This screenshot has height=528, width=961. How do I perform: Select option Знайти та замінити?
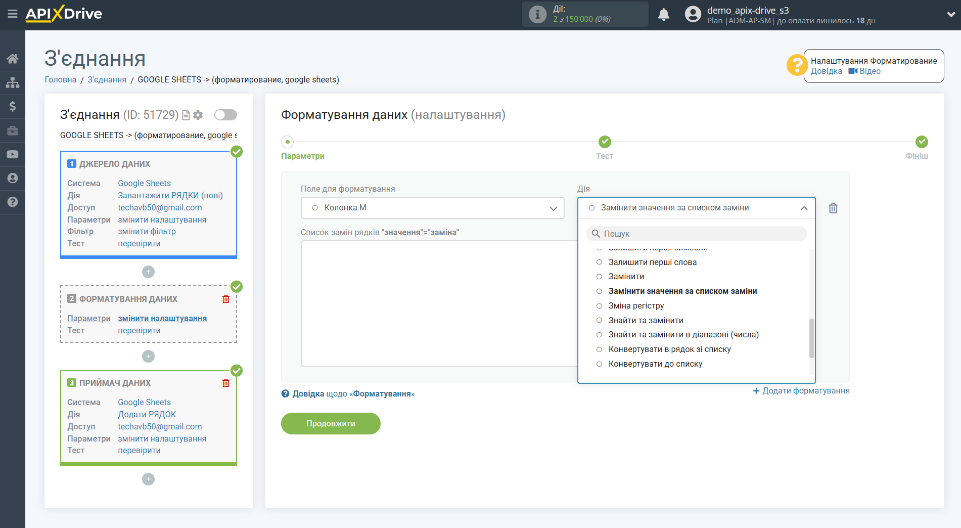pos(646,320)
